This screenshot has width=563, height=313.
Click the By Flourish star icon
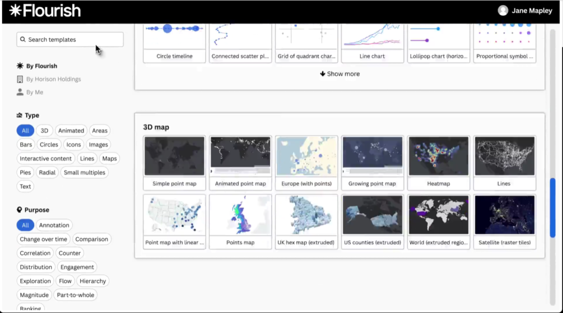coord(20,66)
